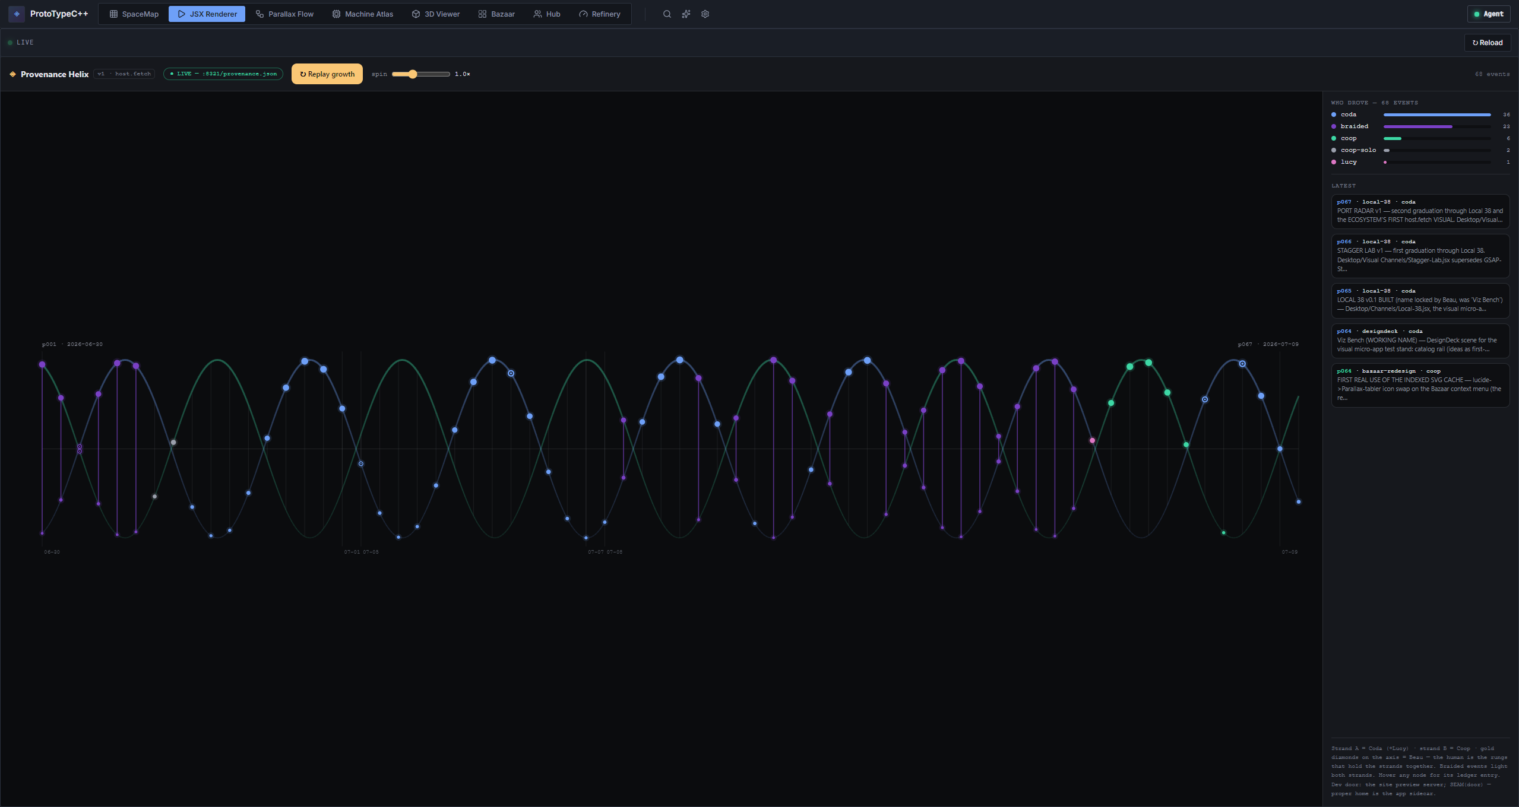The image size is (1519, 807).
Task: Click the sparkles AI icon
Action: coord(686,14)
